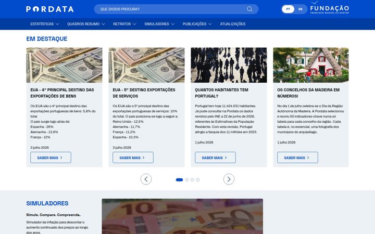Select the second carousel page dot
375x234 pixels.
tap(187, 180)
